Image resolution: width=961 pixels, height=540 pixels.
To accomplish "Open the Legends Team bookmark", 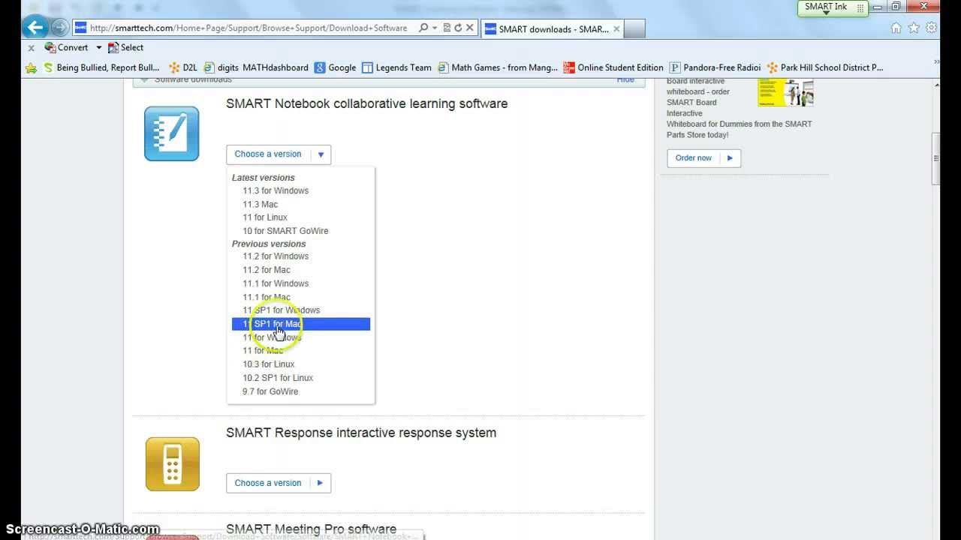I will (396, 67).
